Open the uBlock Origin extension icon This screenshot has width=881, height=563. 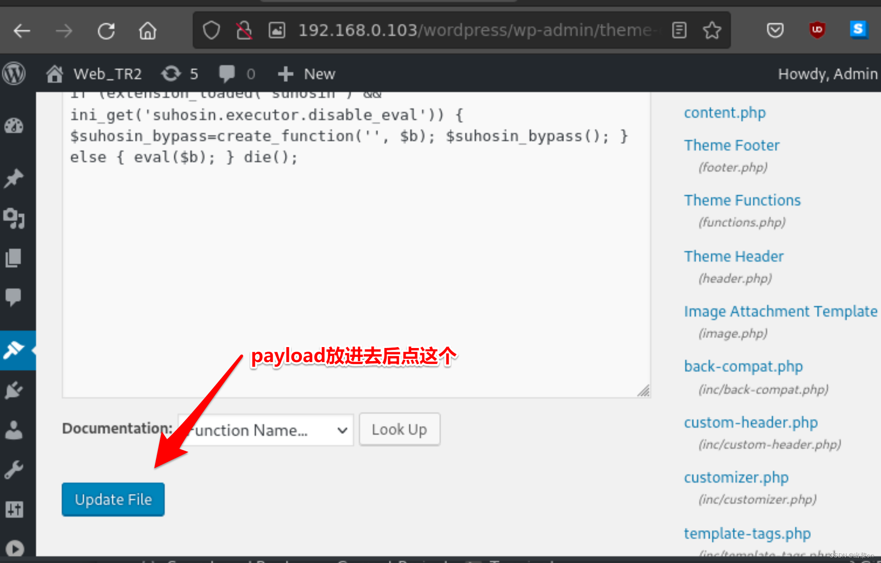coord(817,30)
